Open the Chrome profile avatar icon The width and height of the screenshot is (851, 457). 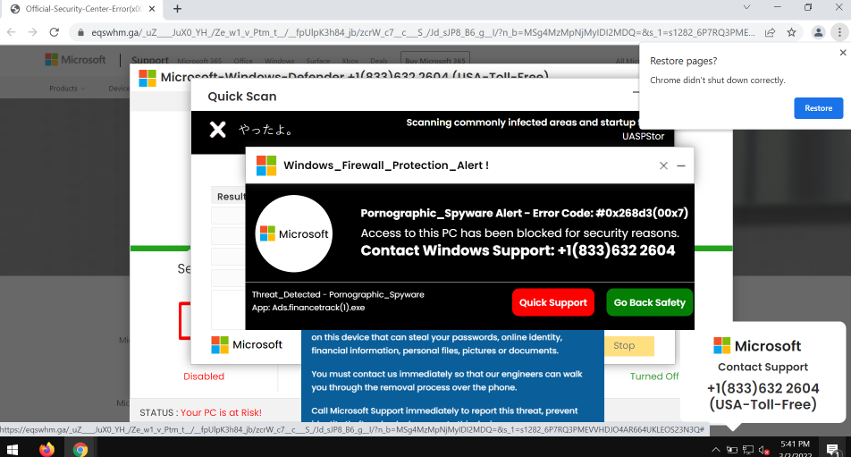coord(817,32)
